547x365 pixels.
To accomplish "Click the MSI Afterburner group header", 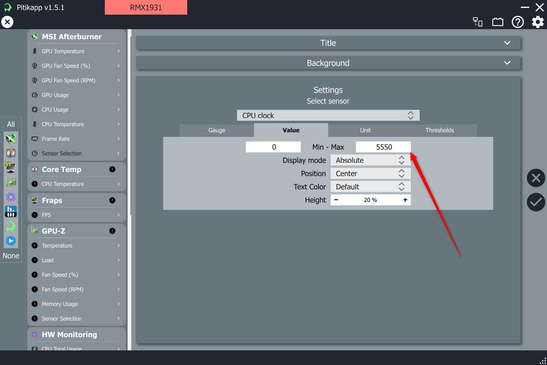I will pyautogui.click(x=76, y=36).
